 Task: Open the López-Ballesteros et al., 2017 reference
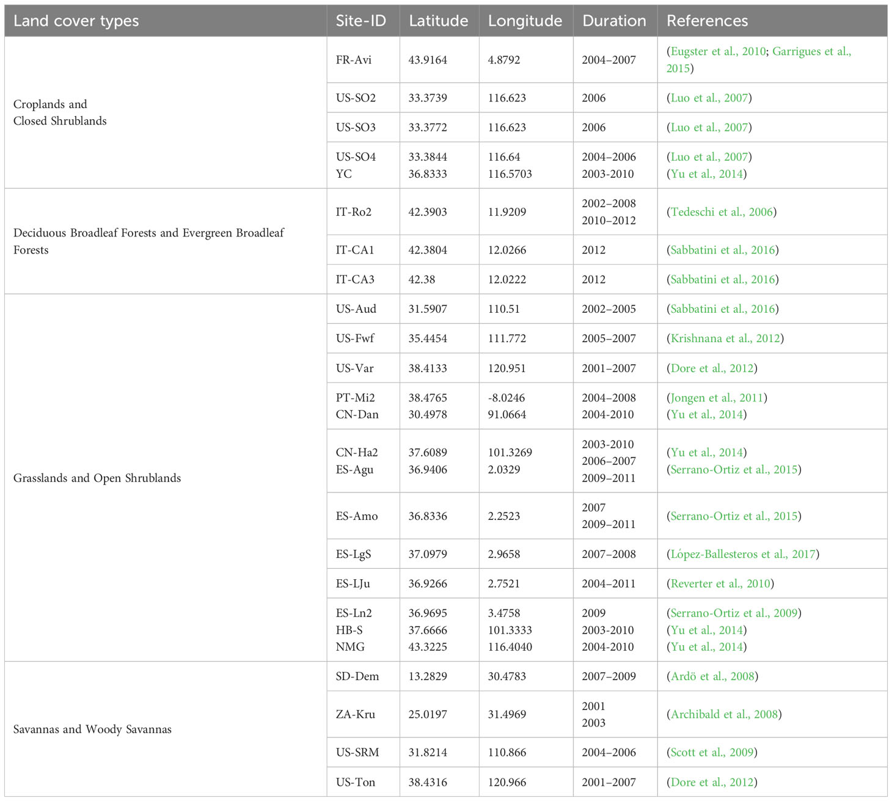[x=743, y=554]
